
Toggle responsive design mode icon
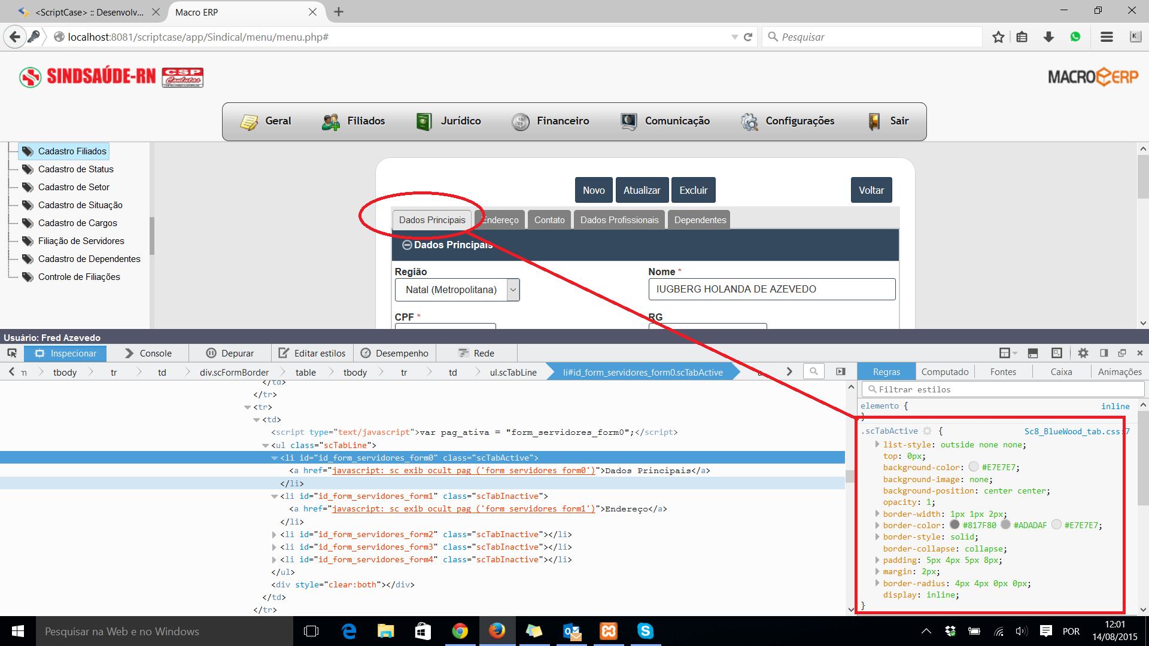pyautogui.click(x=1056, y=353)
